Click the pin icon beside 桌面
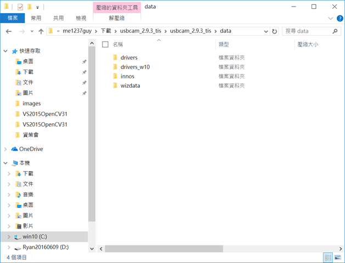345x263 pixels. tap(84, 62)
